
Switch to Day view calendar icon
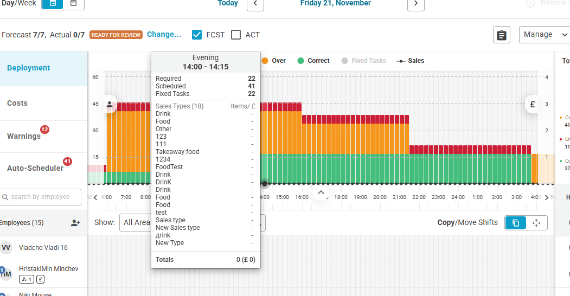point(53,3)
